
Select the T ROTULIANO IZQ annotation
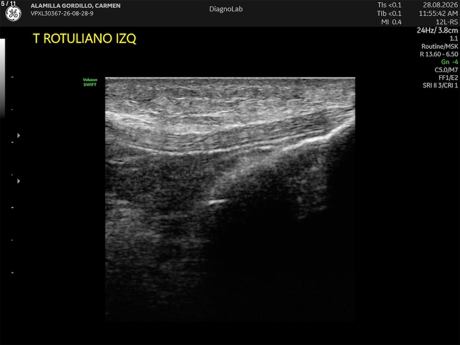(x=85, y=39)
